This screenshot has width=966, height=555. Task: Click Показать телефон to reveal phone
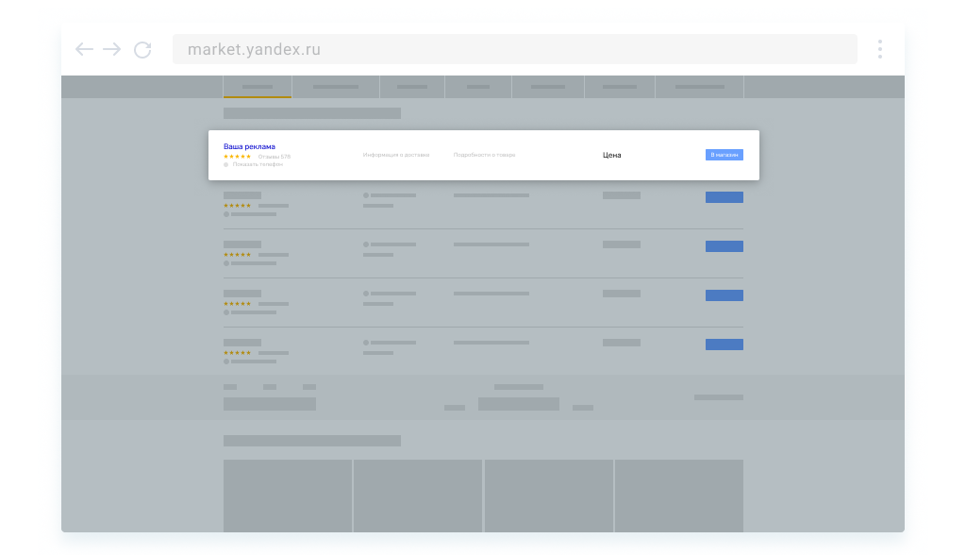(x=258, y=165)
